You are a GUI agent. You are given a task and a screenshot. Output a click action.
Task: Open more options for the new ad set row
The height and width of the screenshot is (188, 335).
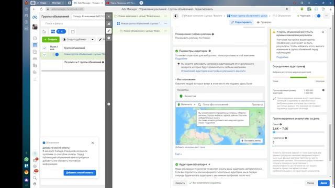[x=166, y=23]
